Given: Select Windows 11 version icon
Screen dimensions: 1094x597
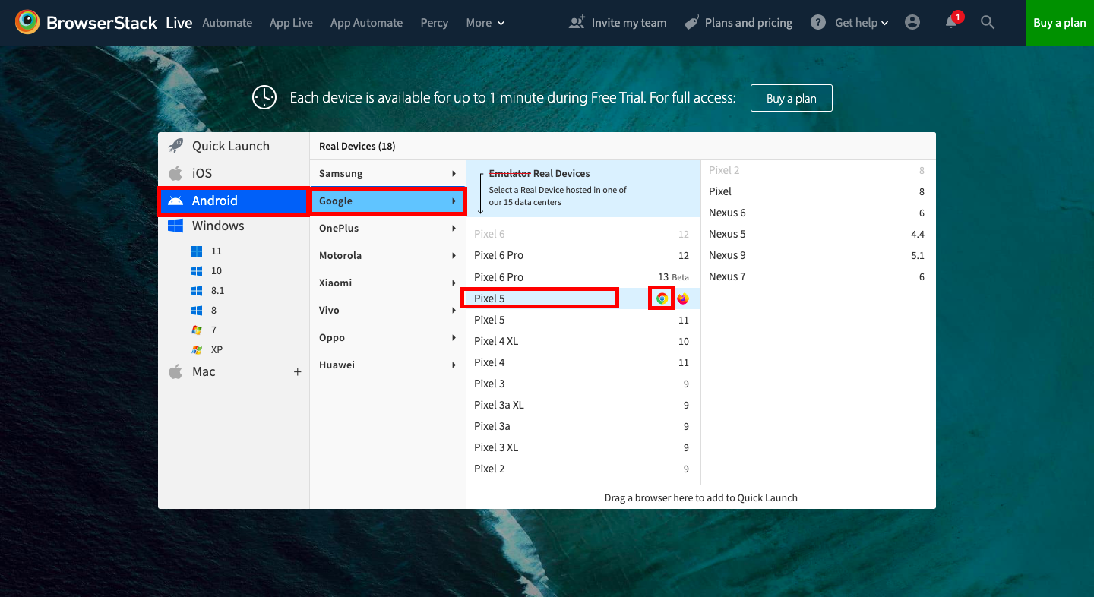Looking at the screenshot, I should click(x=198, y=251).
